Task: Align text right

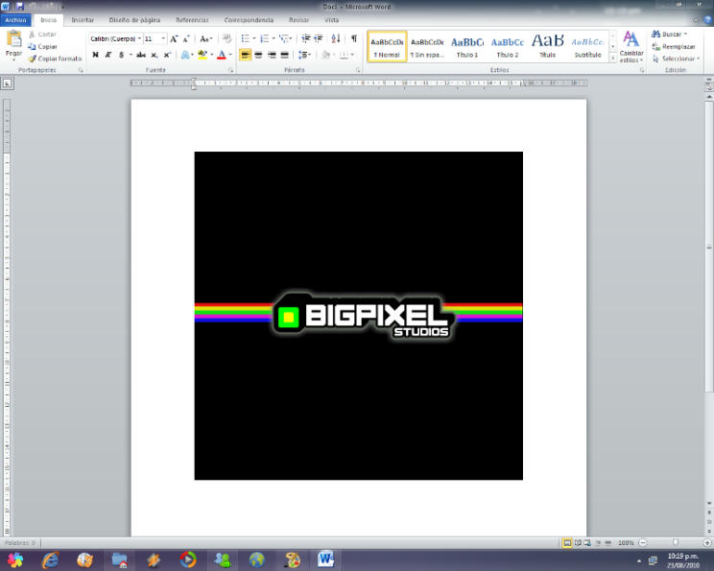Action: tap(272, 55)
